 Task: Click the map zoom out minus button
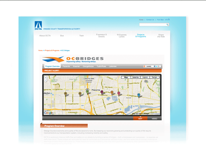coord(46,80)
